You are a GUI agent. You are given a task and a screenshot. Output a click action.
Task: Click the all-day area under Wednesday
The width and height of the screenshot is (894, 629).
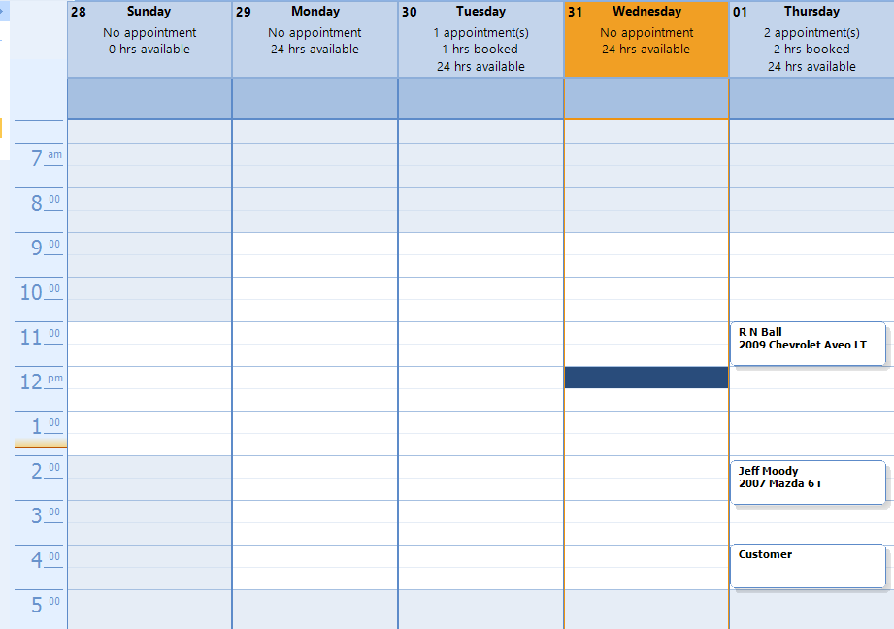646,99
